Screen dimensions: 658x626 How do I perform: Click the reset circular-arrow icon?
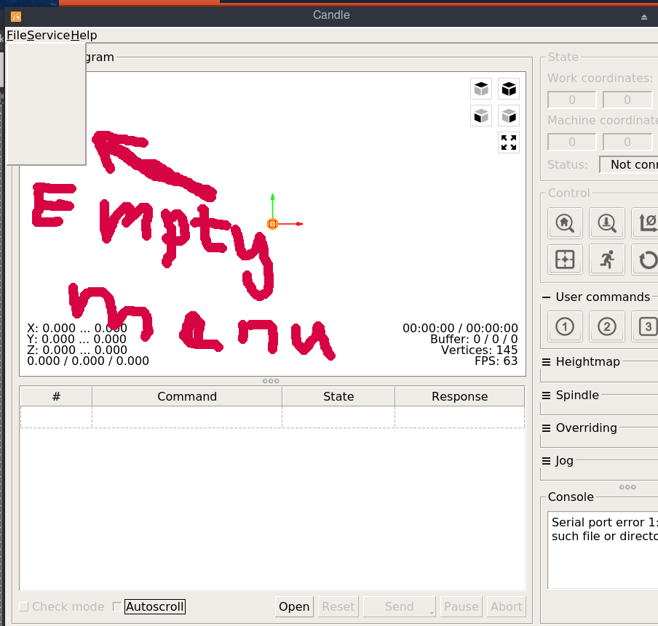point(646,260)
